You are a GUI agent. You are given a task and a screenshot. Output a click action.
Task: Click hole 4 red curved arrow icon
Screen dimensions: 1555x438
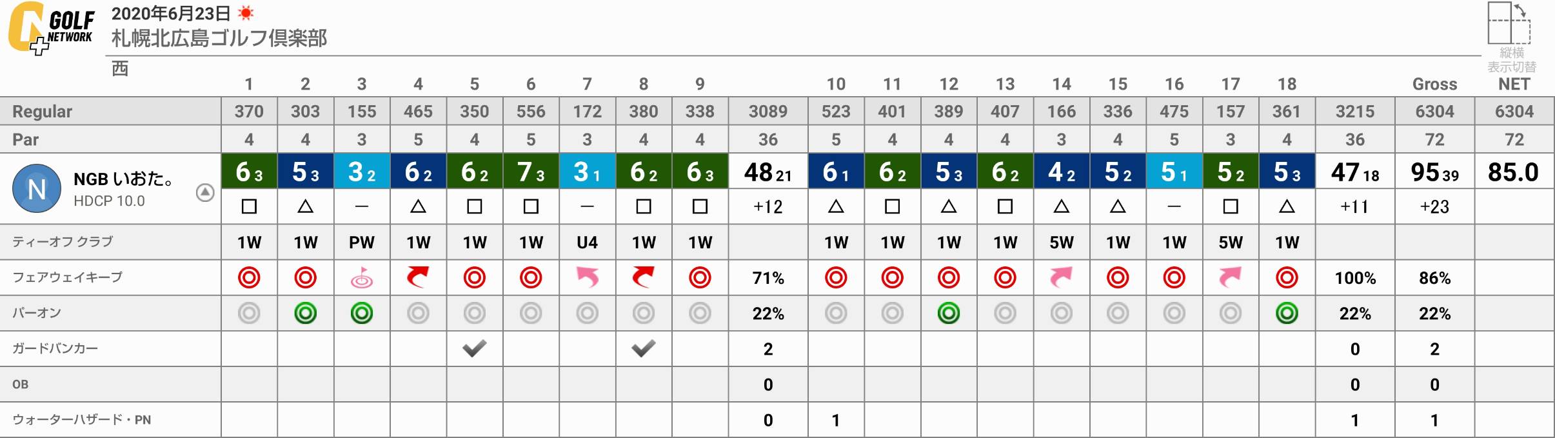point(418,277)
